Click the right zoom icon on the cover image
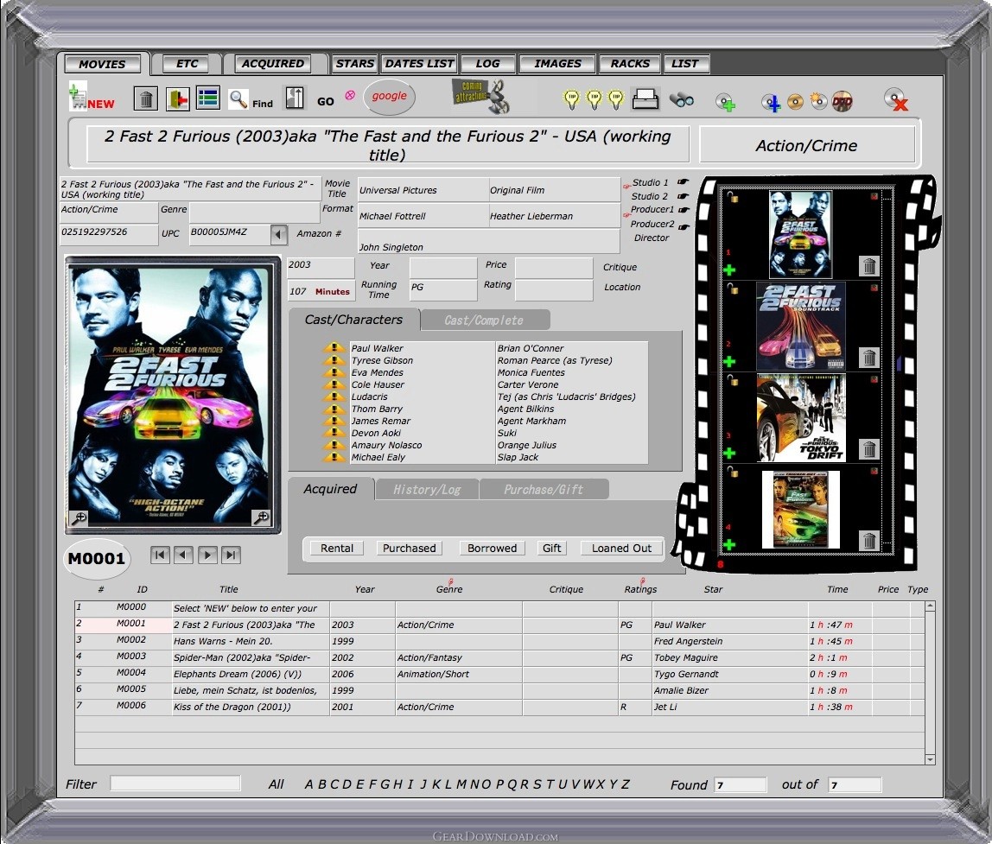This screenshot has height=844, width=992. [261, 517]
